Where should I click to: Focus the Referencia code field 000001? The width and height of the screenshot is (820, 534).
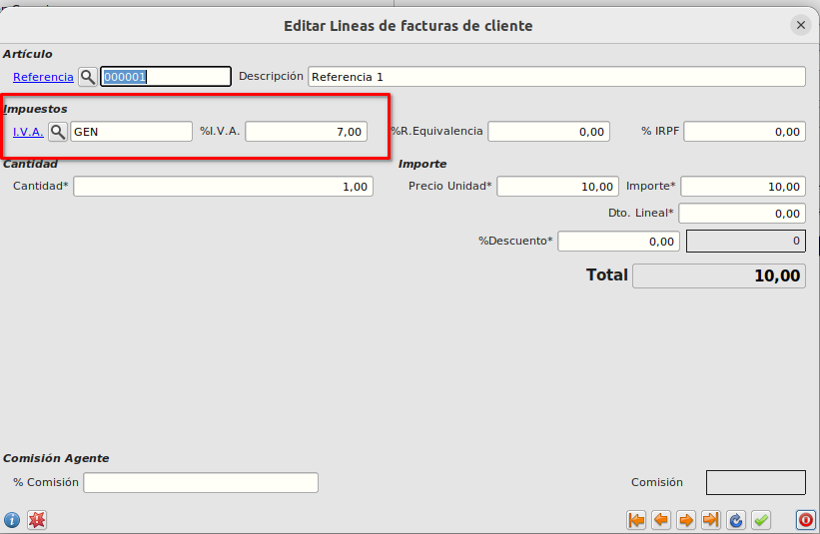[x=166, y=77]
